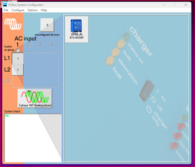Select AC input column 2
Image resolution: width=195 pixels, height=167 pixels.
(29, 45)
